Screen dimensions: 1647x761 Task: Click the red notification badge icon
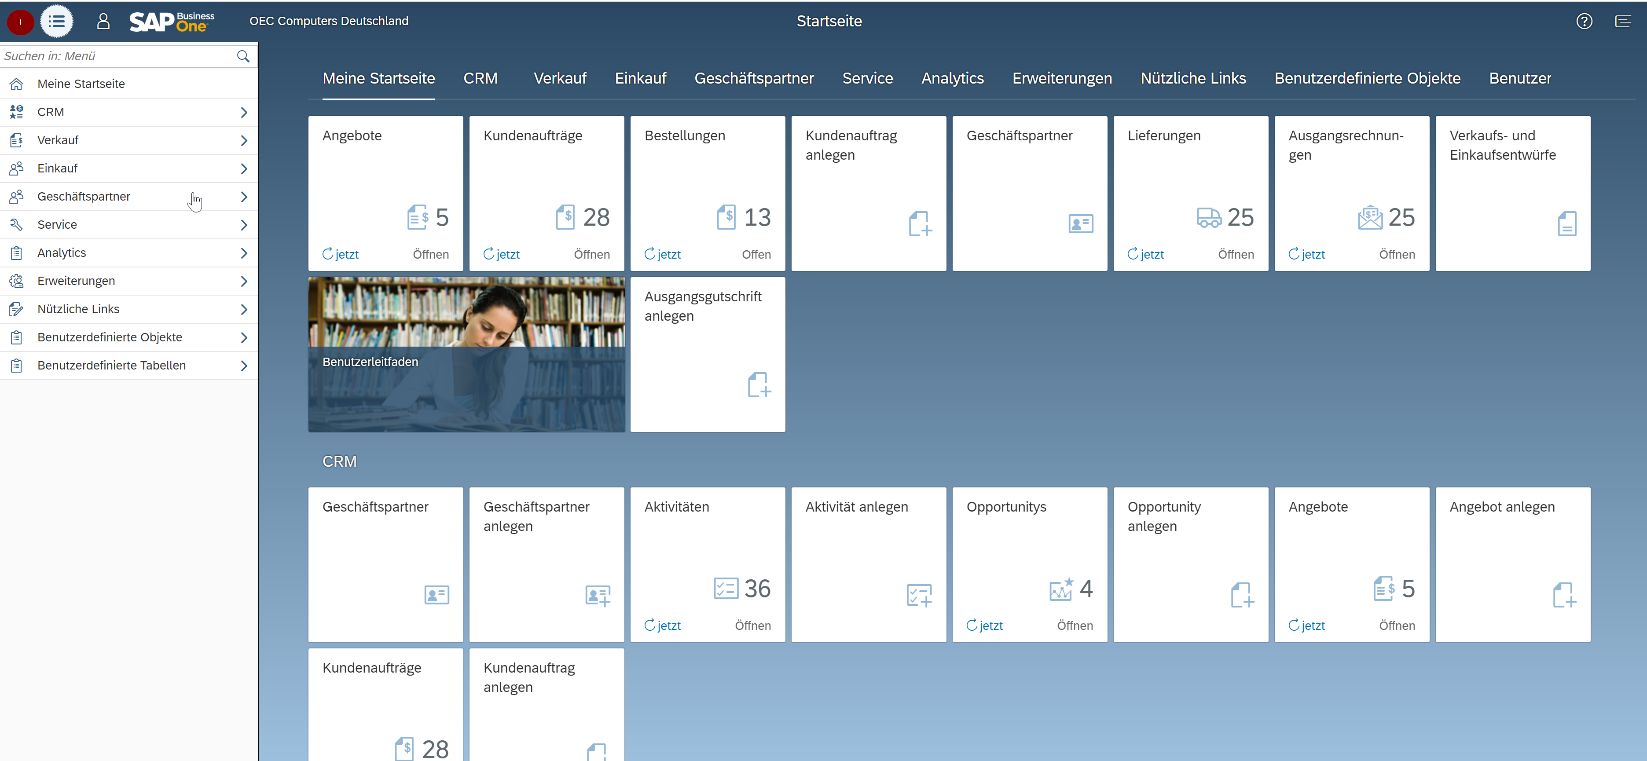click(20, 22)
